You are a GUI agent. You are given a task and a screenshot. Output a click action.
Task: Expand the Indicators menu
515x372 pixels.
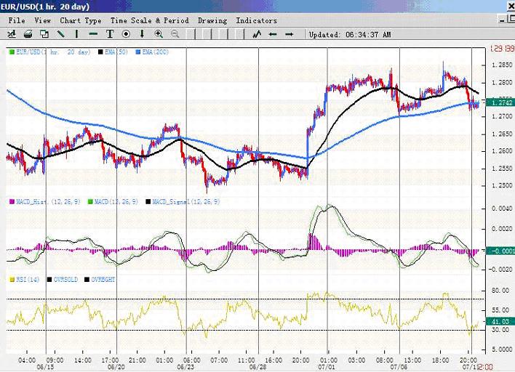click(256, 20)
